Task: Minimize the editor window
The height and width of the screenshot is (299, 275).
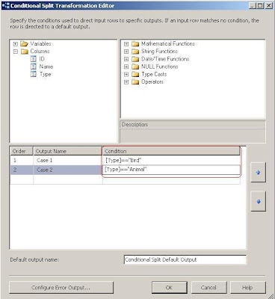Action: (x=253, y=5)
